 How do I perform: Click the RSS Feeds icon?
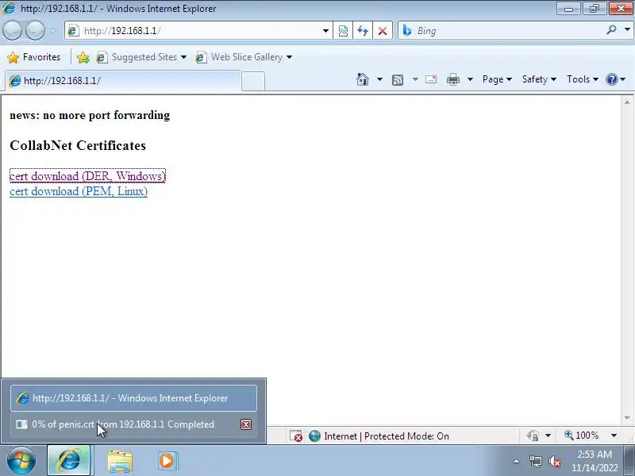398,80
